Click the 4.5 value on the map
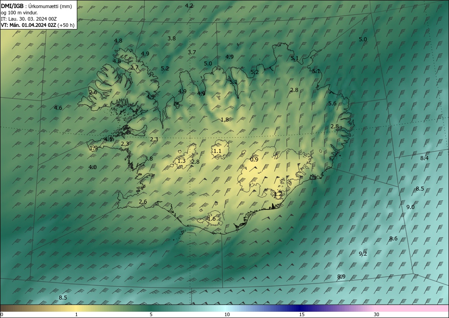The height and width of the screenshot is (318, 449). click(x=108, y=139)
